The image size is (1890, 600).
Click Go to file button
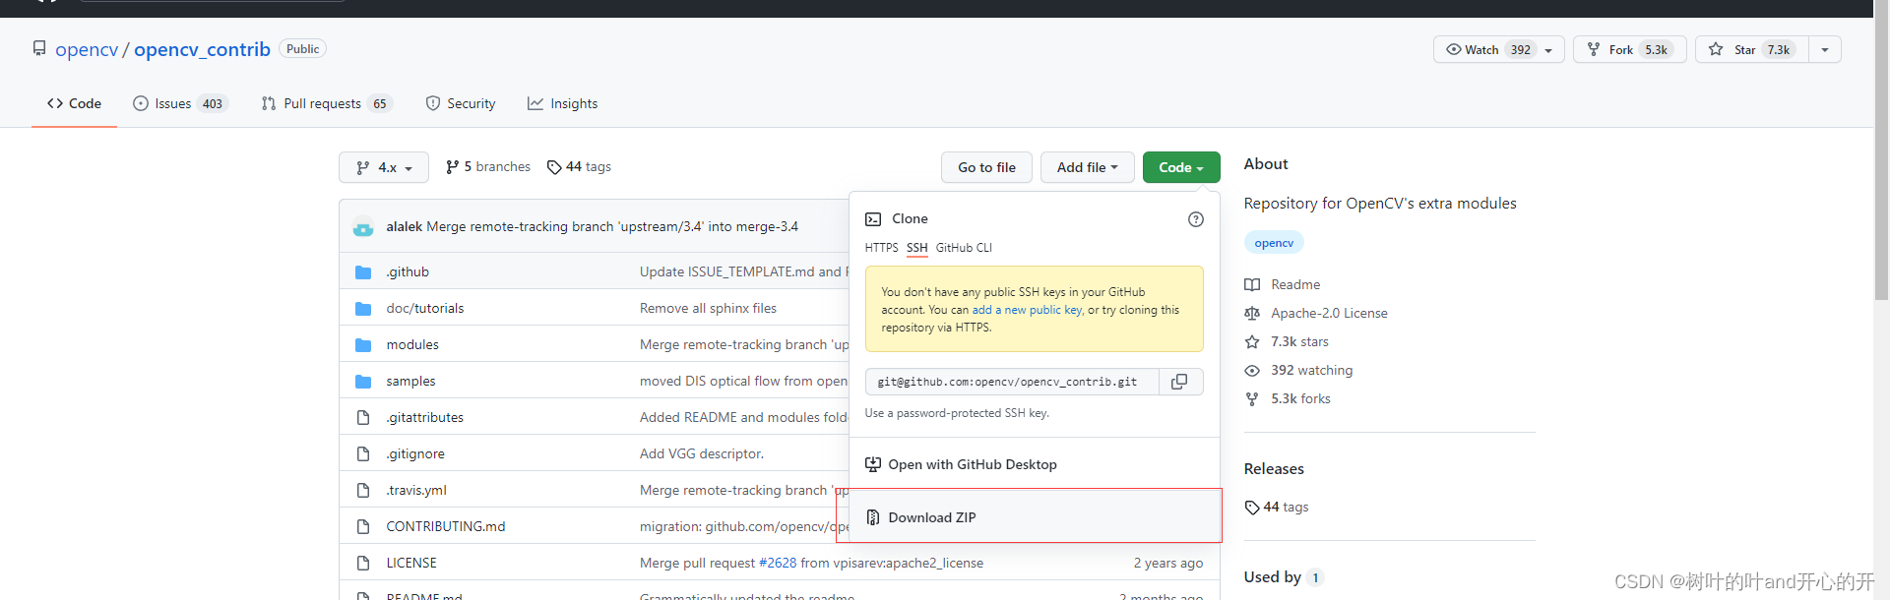click(x=986, y=167)
